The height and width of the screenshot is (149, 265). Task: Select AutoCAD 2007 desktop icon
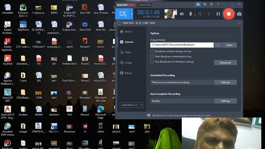[7, 95]
